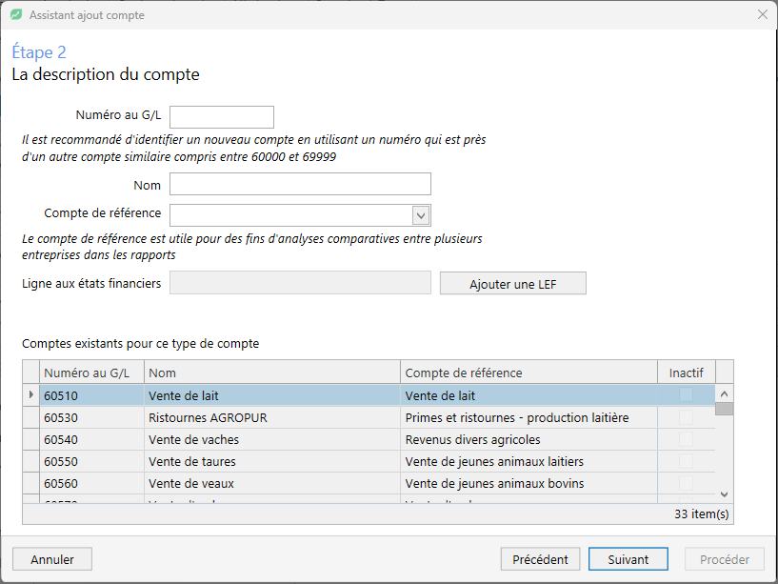The height and width of the screenshot is (584, 778).
Task: Click Ristournes AGROPUR name cell
Action: (272, 417)
